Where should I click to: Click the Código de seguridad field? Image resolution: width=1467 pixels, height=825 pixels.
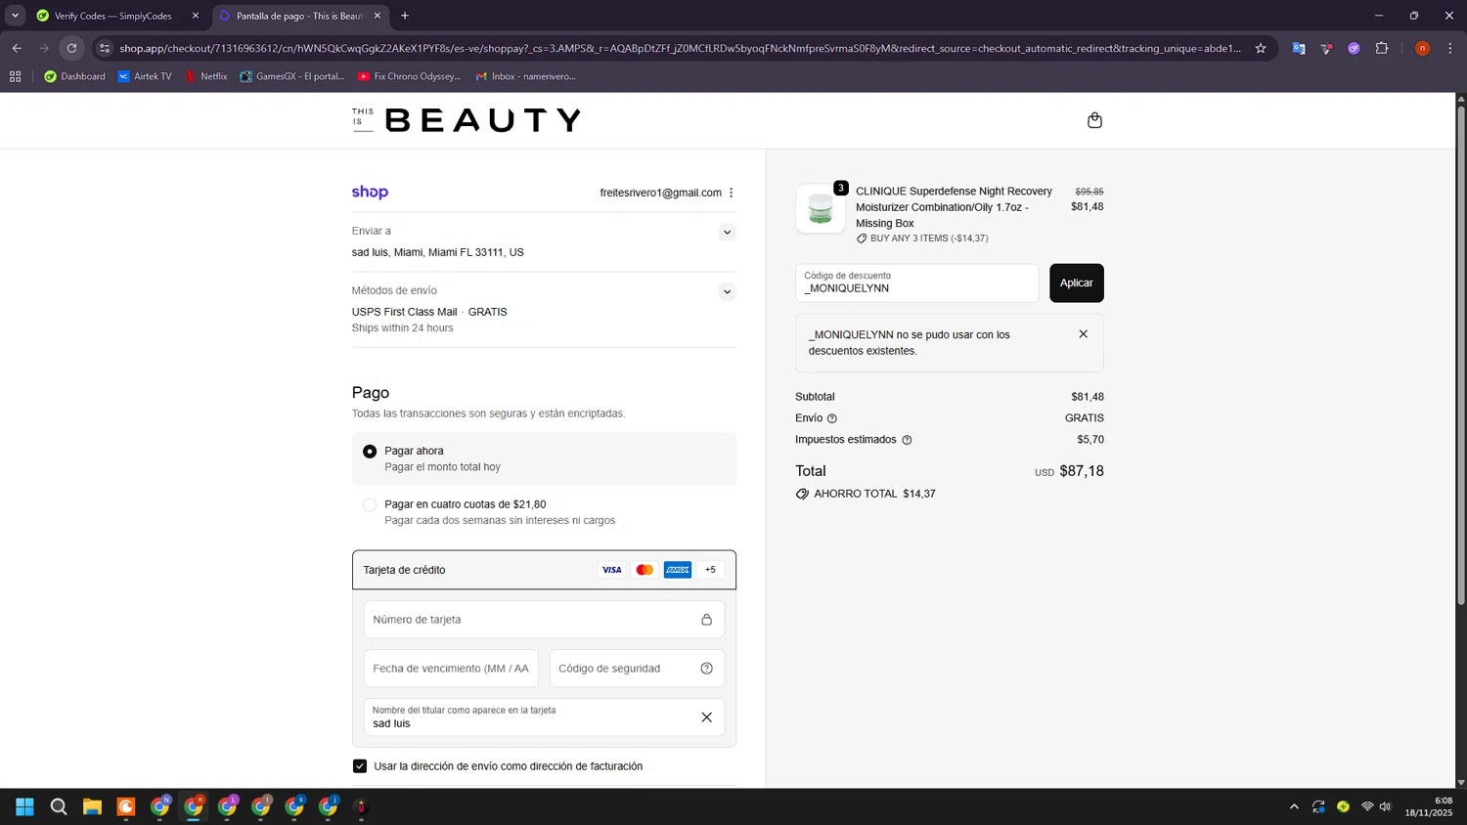(x=637, y=669)
